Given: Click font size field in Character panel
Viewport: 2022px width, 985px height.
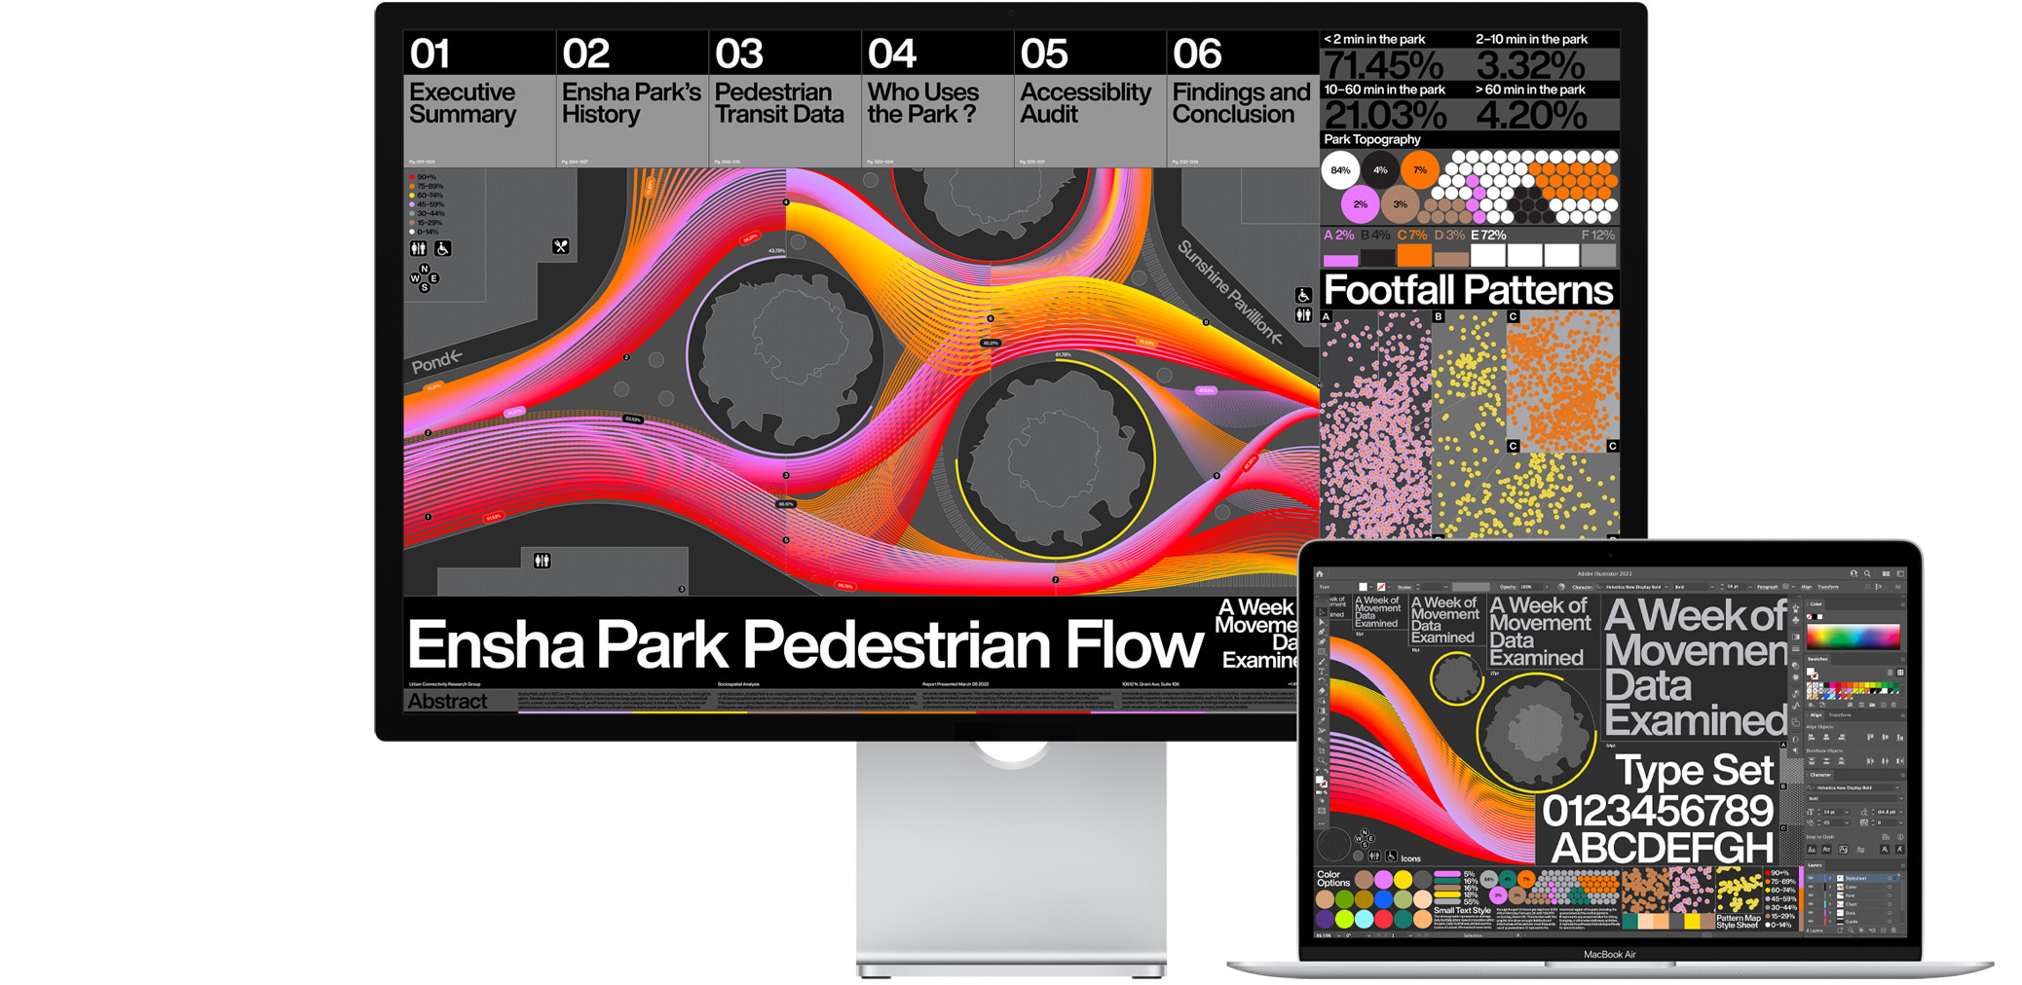Looking at the screenshot, I should pyautogui.click(x=1833, y=812).
